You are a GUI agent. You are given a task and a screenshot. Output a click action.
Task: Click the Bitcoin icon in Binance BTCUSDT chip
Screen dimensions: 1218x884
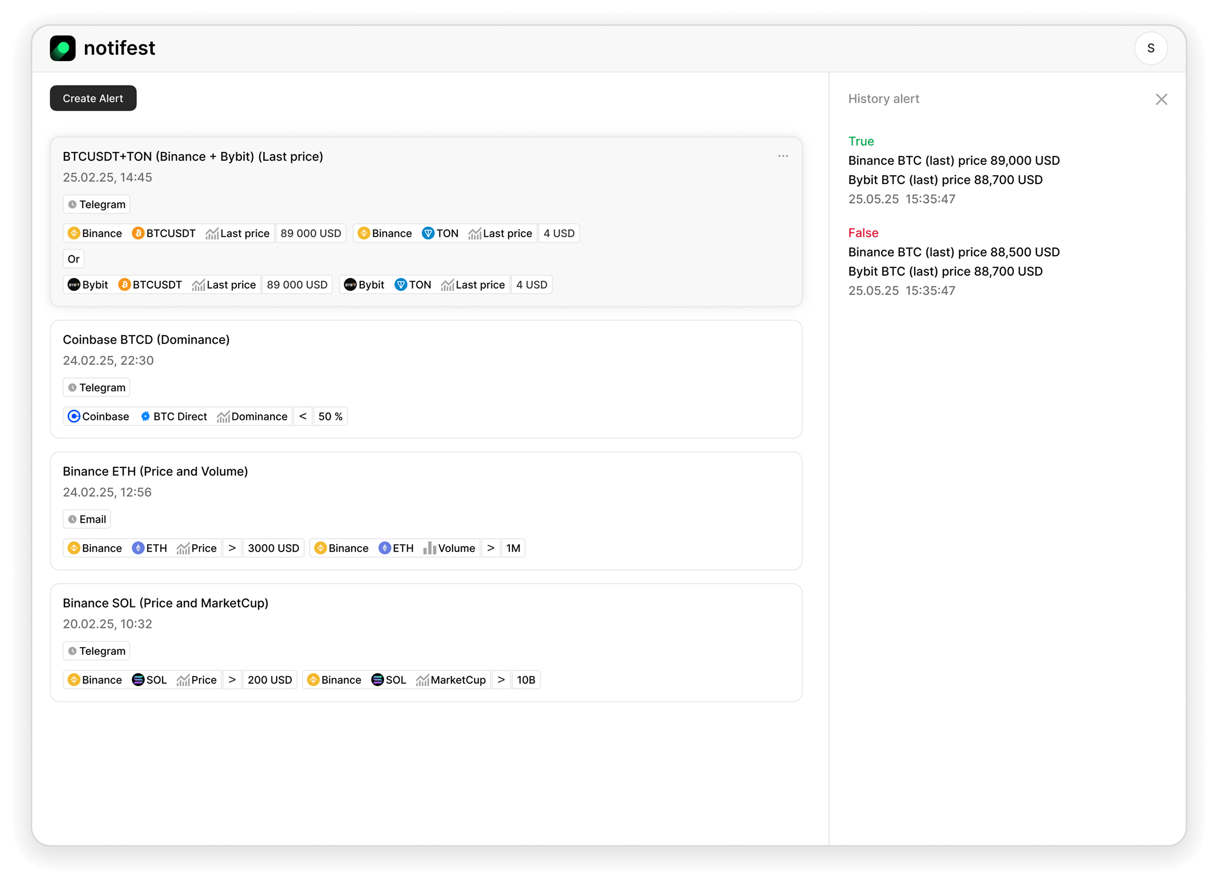tap(138, 233)
